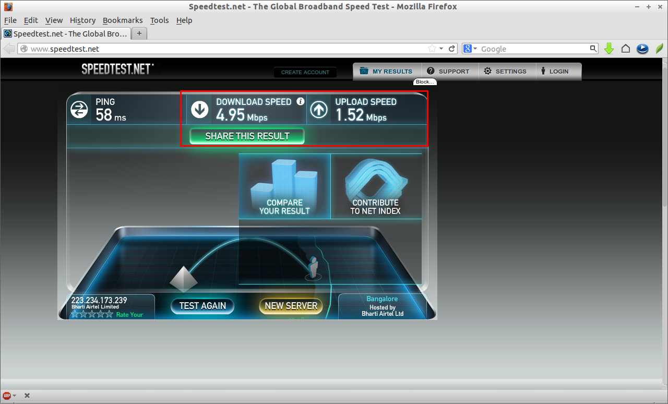Click the upload speed up-arrow icon
This screenshot has width=668, height=404.
[319, 110]
